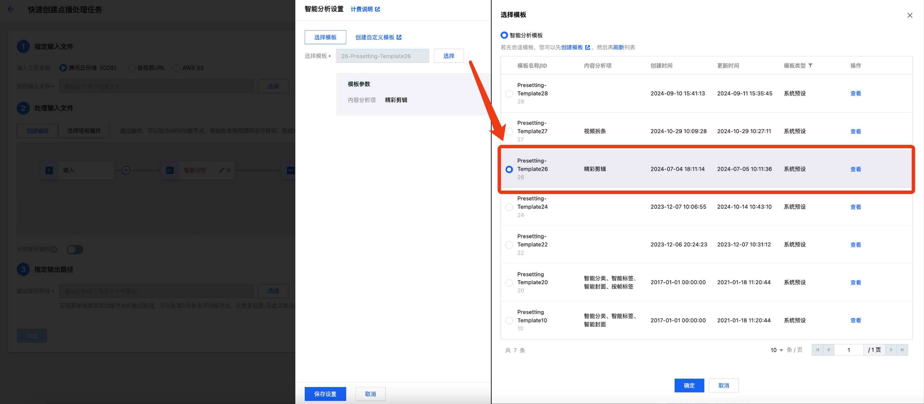Close the template selection dialog with the X icon
924x404 pixels.
pos(909,15)
